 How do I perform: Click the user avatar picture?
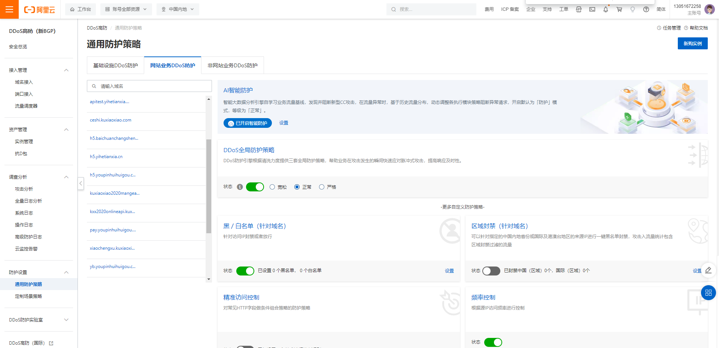pos(709,9)
